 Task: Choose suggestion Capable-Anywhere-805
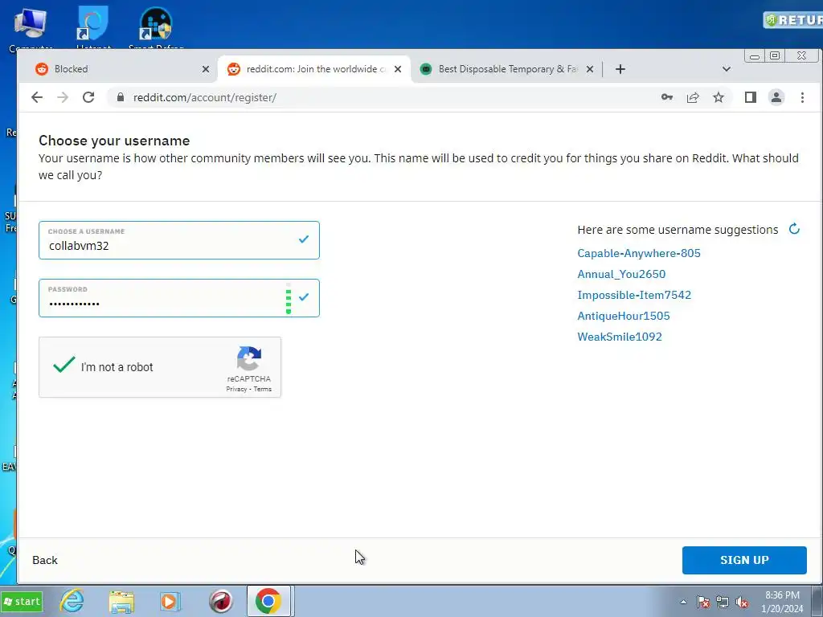(x=639, y=253)
